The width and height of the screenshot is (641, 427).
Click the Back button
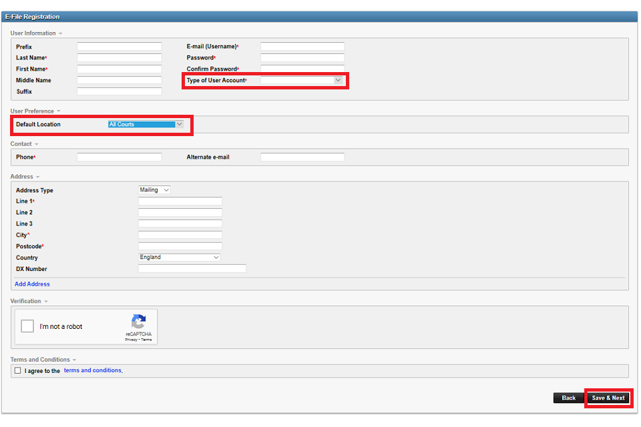[x=568, y=398]
